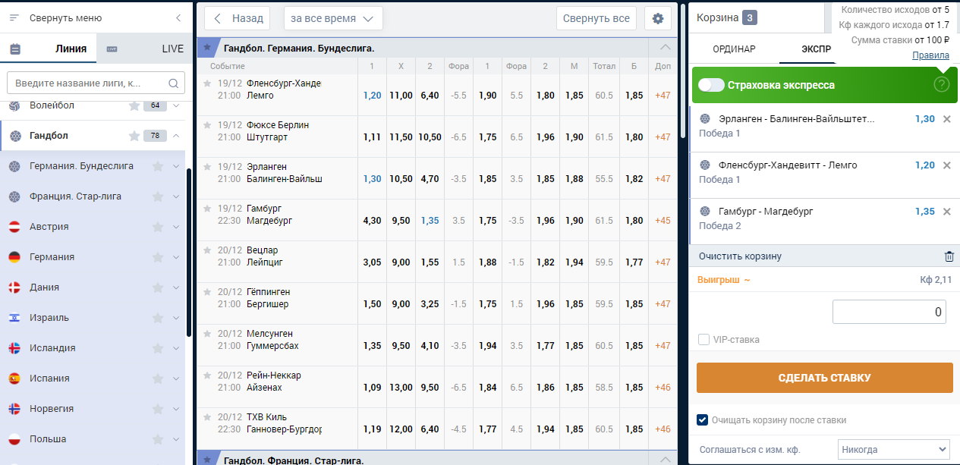Favorite the Гандбол sport star icon
The image size is (960, 465).
pos(134,136)
